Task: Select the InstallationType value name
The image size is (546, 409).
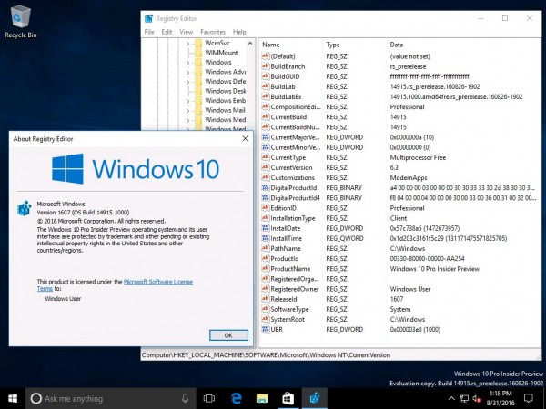Action: 293,218
